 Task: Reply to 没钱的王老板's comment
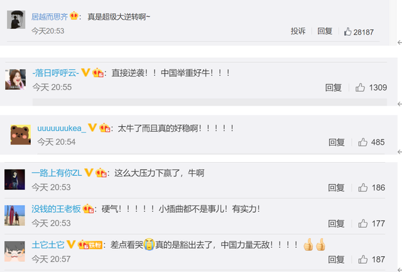tap(336, 224)
